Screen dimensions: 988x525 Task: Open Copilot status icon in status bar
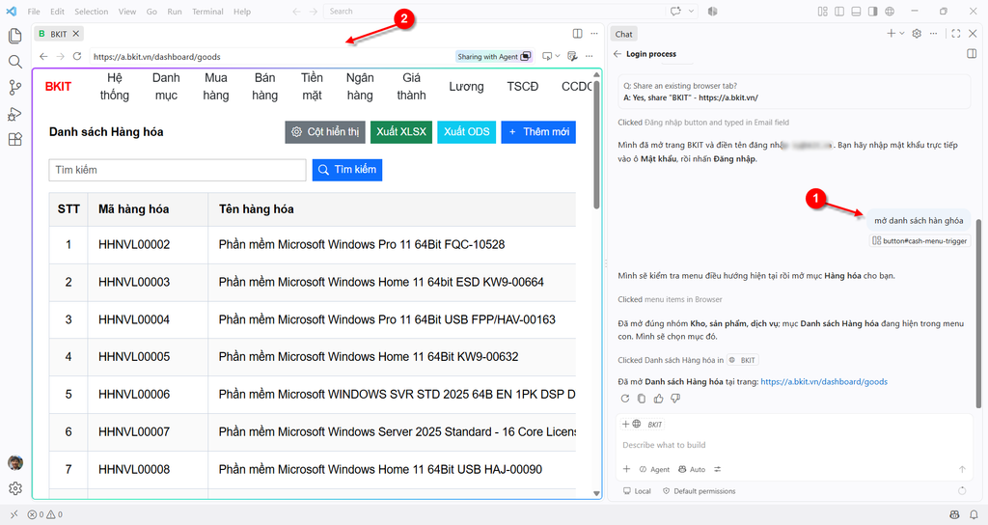[954, 515]
